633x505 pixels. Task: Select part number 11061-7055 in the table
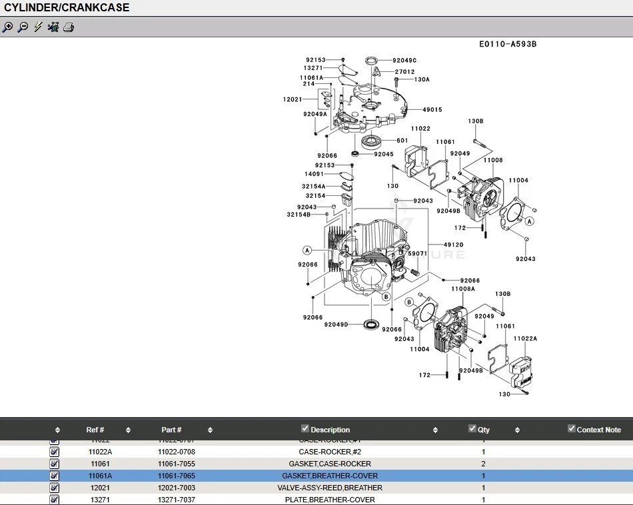176,464
